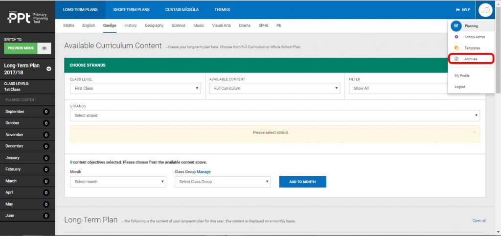Click the June count badge
Screen dimensions: 501x236
point(46,216)
